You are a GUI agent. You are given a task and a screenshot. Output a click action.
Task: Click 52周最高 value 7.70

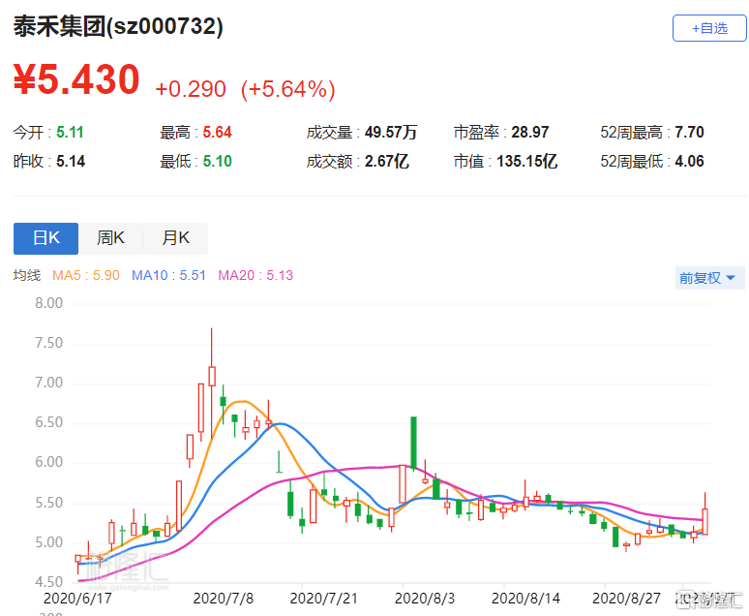[x=689, y=132]
